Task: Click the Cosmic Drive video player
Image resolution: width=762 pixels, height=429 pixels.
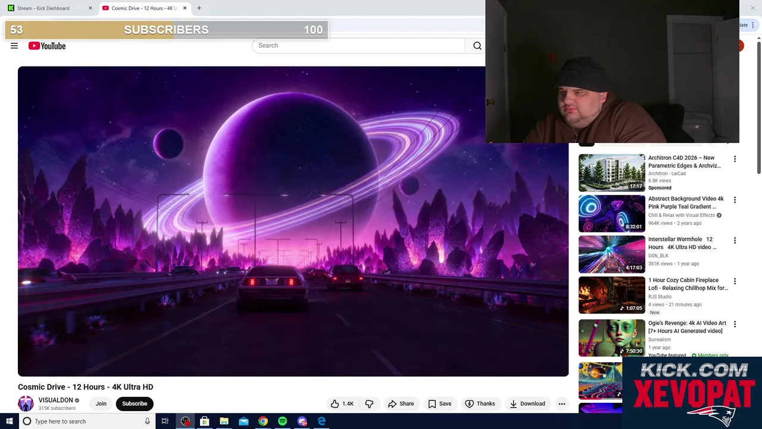Action: 293,221
